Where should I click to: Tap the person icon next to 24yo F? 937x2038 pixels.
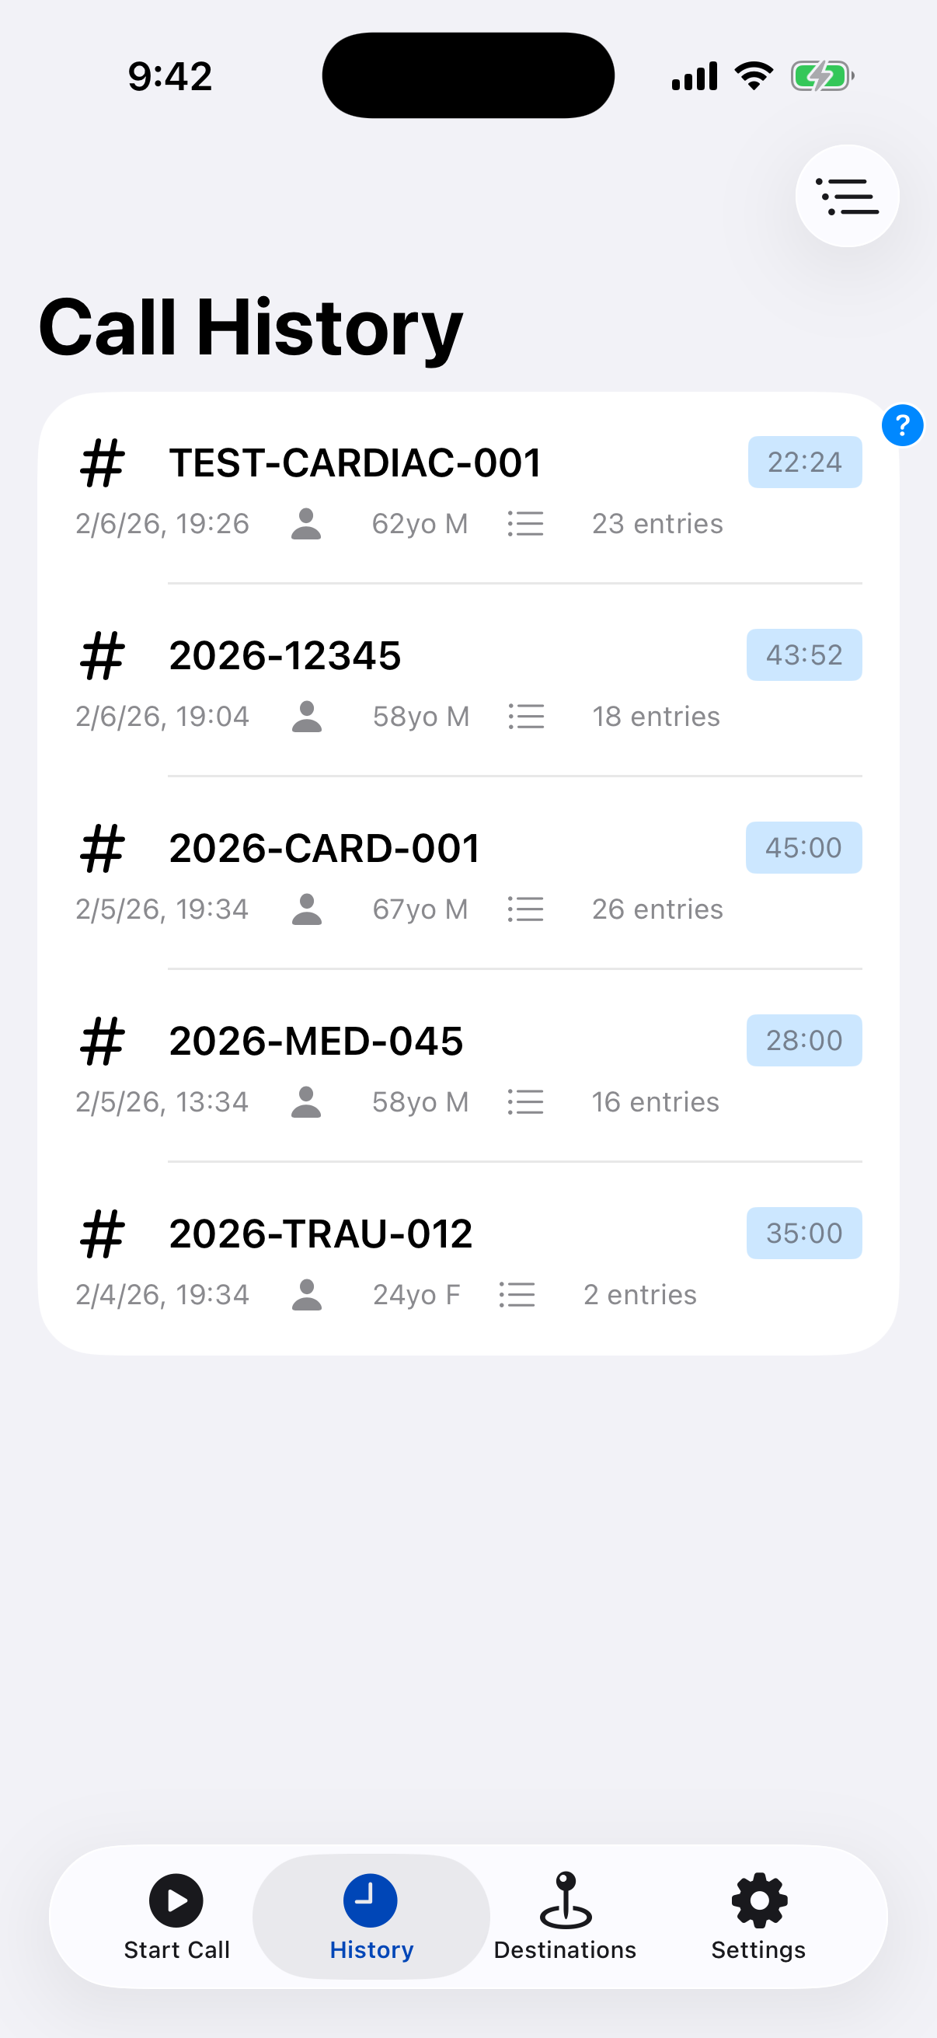(x=306, y=1295)
